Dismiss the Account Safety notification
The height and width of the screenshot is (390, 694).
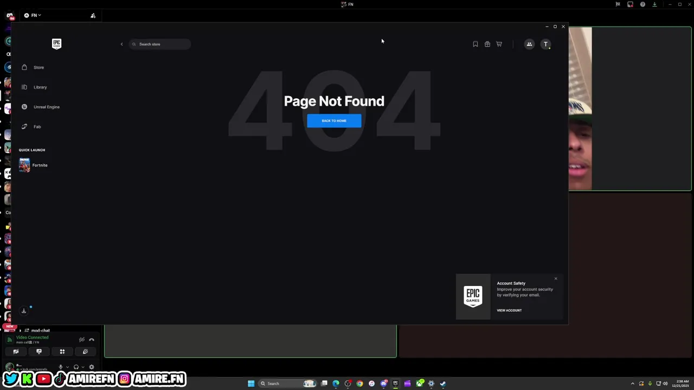tap(556, 279)
